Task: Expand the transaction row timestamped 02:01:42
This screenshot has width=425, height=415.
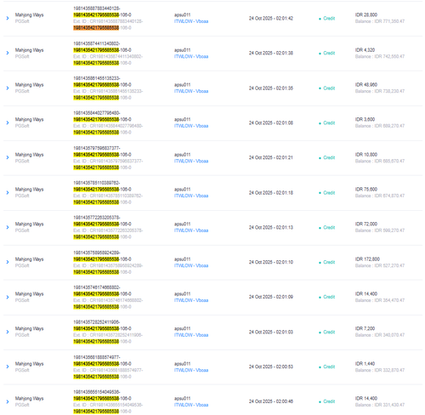Action: (8, 18)
